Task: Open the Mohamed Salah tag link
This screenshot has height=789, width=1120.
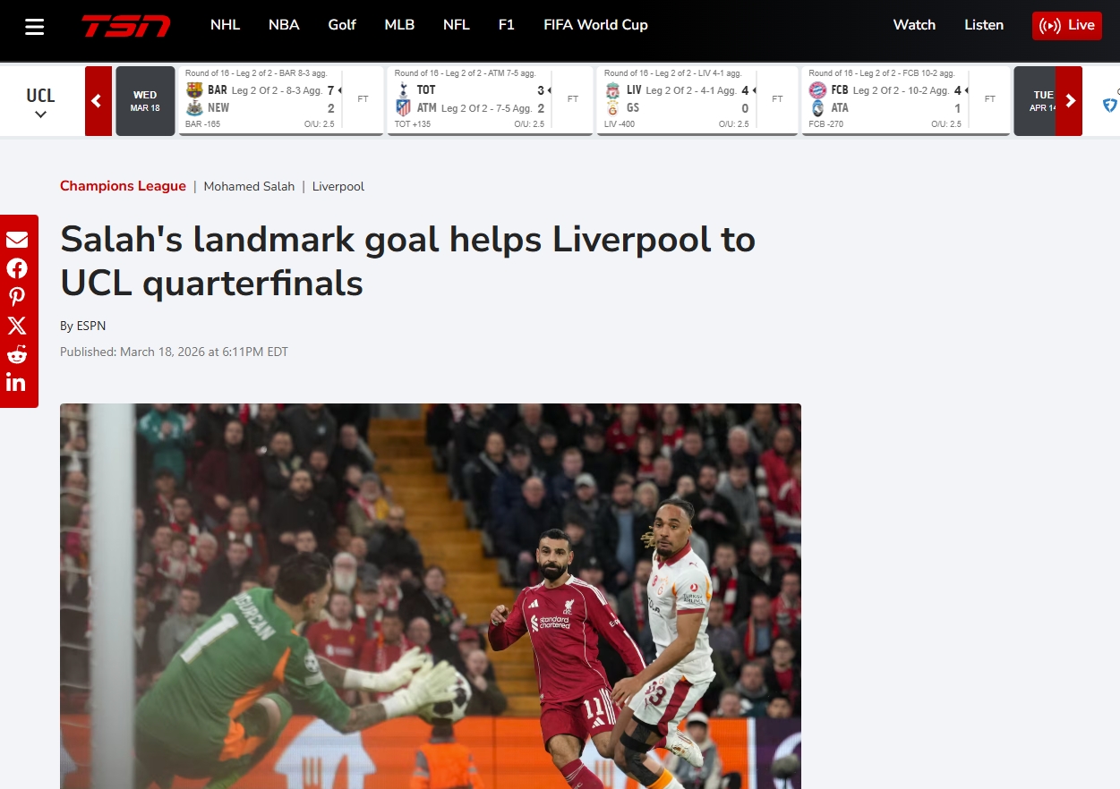Action: pyautogui.click(x=249, y=187)
